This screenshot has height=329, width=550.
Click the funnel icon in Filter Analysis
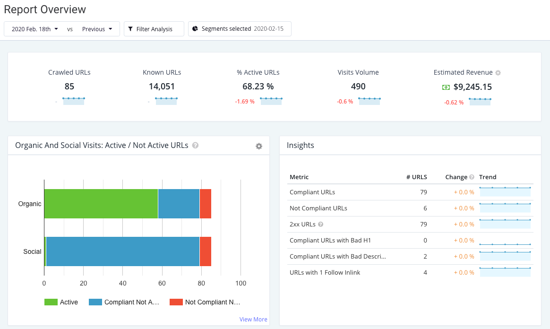(130, 29)
